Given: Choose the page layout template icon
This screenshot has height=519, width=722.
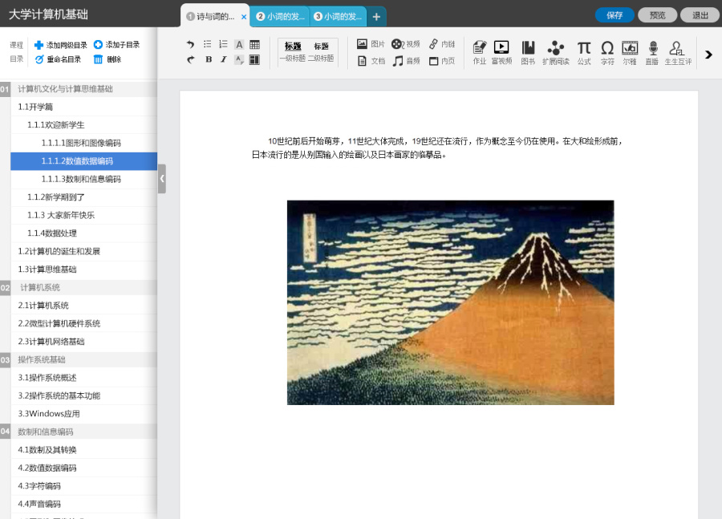Looking at the screenshot, I should [254, 60].
